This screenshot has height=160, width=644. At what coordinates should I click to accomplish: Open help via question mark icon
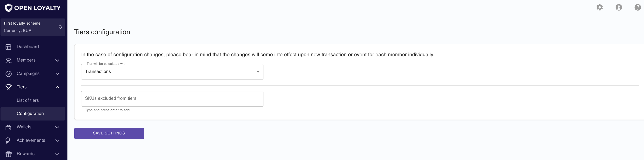[x=638, y=7]
